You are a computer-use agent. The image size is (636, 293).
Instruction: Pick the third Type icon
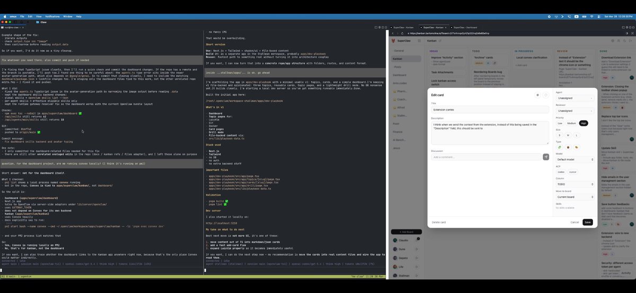point(576,147)
